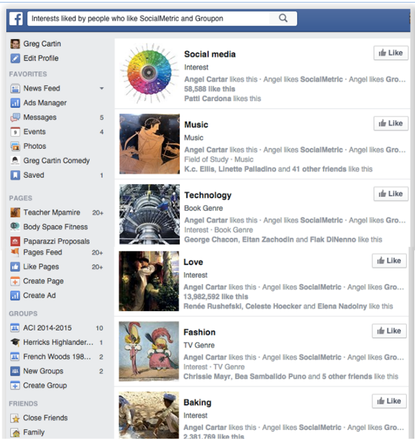Viewport: 415px width, 440px height.
Task: Click the New Groups icon
Action: tap(15, 371)
